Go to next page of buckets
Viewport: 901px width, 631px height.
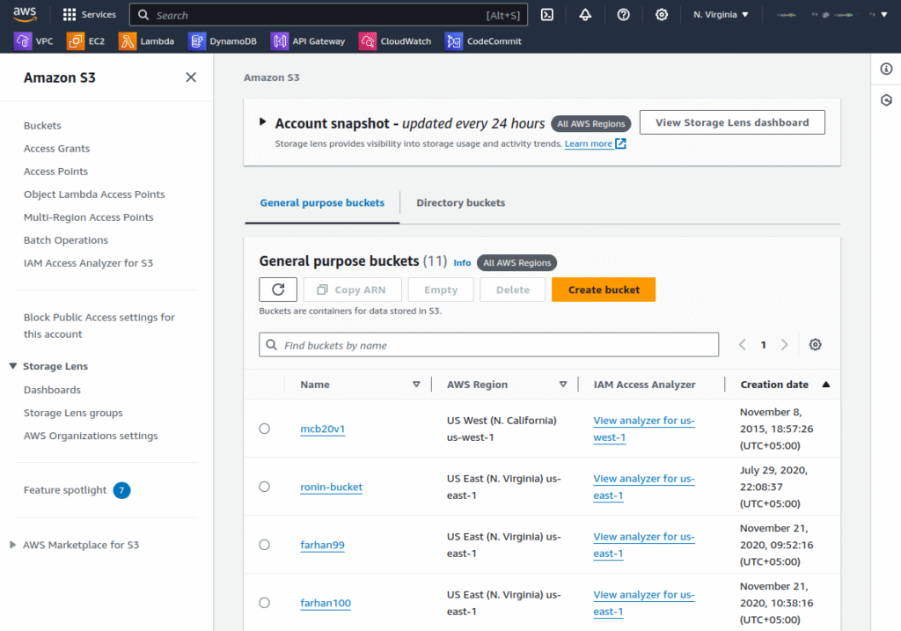[x=784, y=345]
